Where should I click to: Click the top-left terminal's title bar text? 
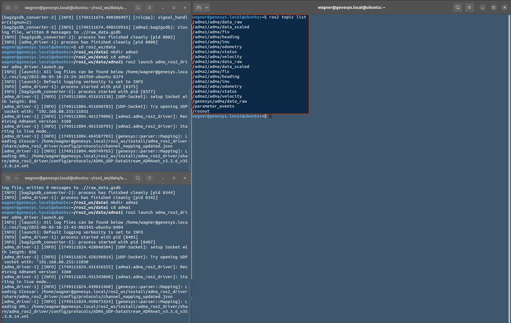coord(76,7)
